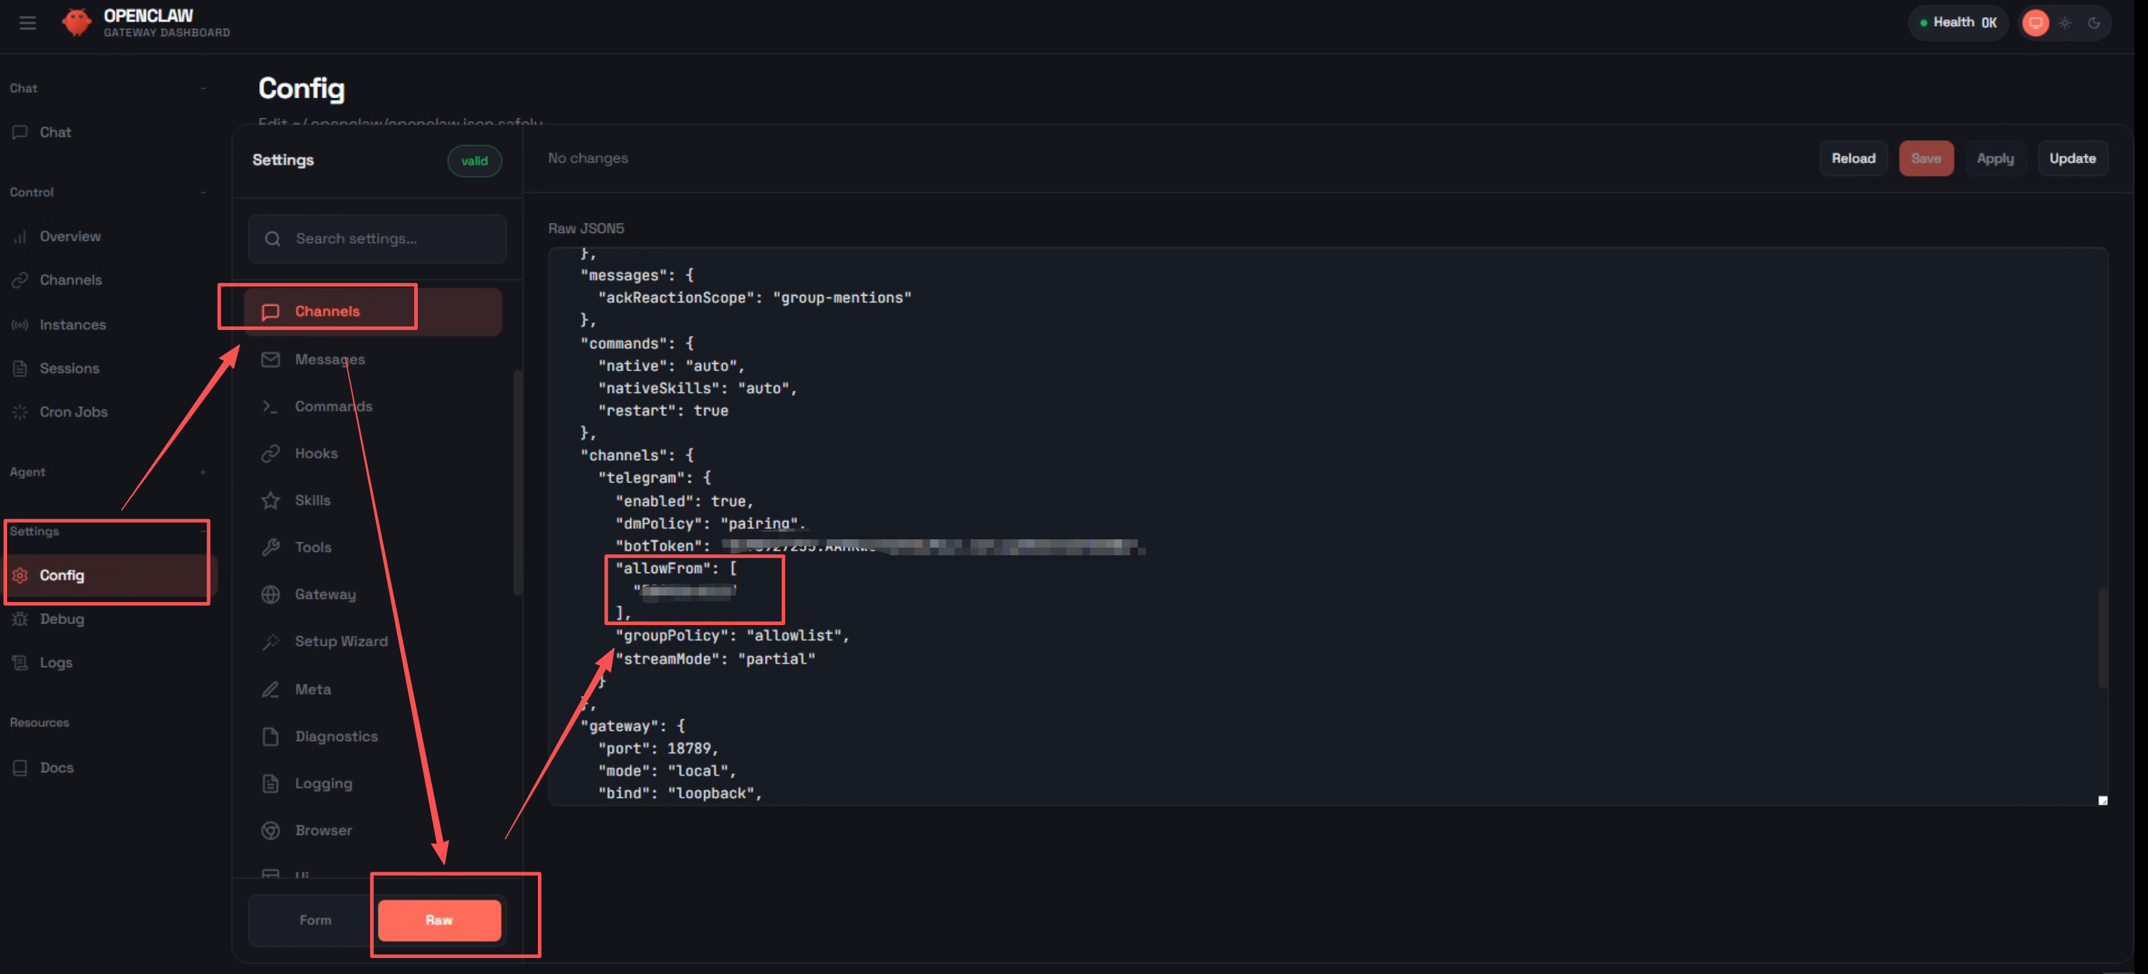The image size is (2148, 974).
Task: Click the Browser settings icon
Action: (x=270, y=831)
